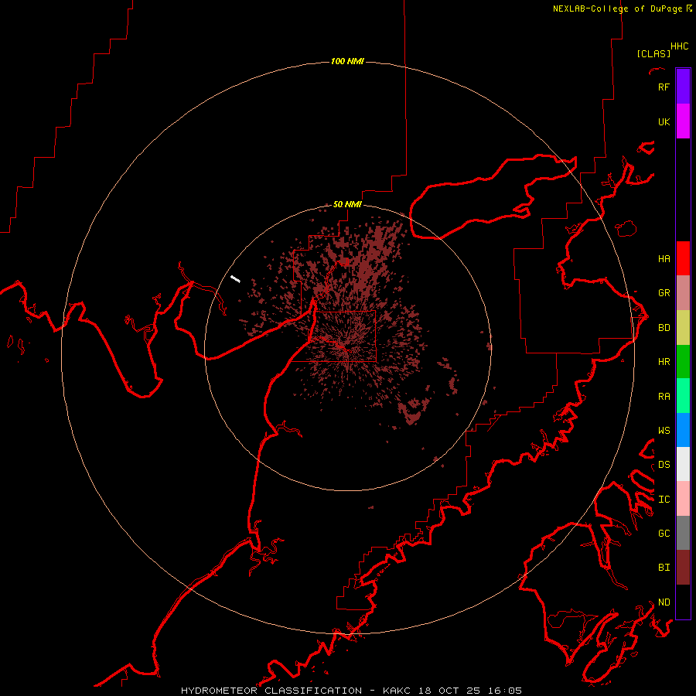696x696 pixels.
Task: Click the [CLAS] legend heading
Action: 653,53
